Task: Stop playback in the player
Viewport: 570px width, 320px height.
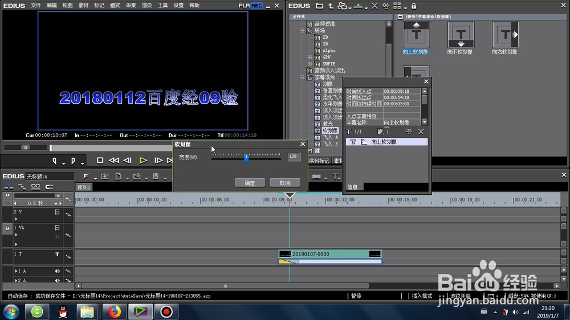Action: point(100,160)
